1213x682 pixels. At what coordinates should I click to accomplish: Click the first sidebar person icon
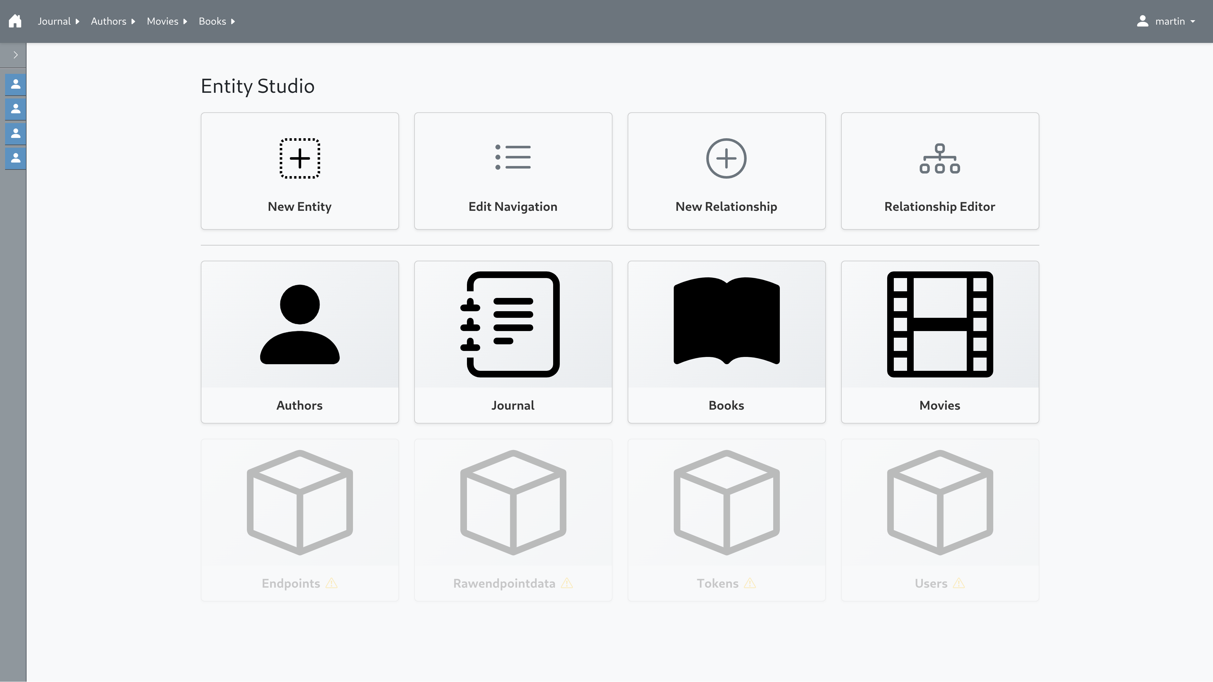coord(15,85)
